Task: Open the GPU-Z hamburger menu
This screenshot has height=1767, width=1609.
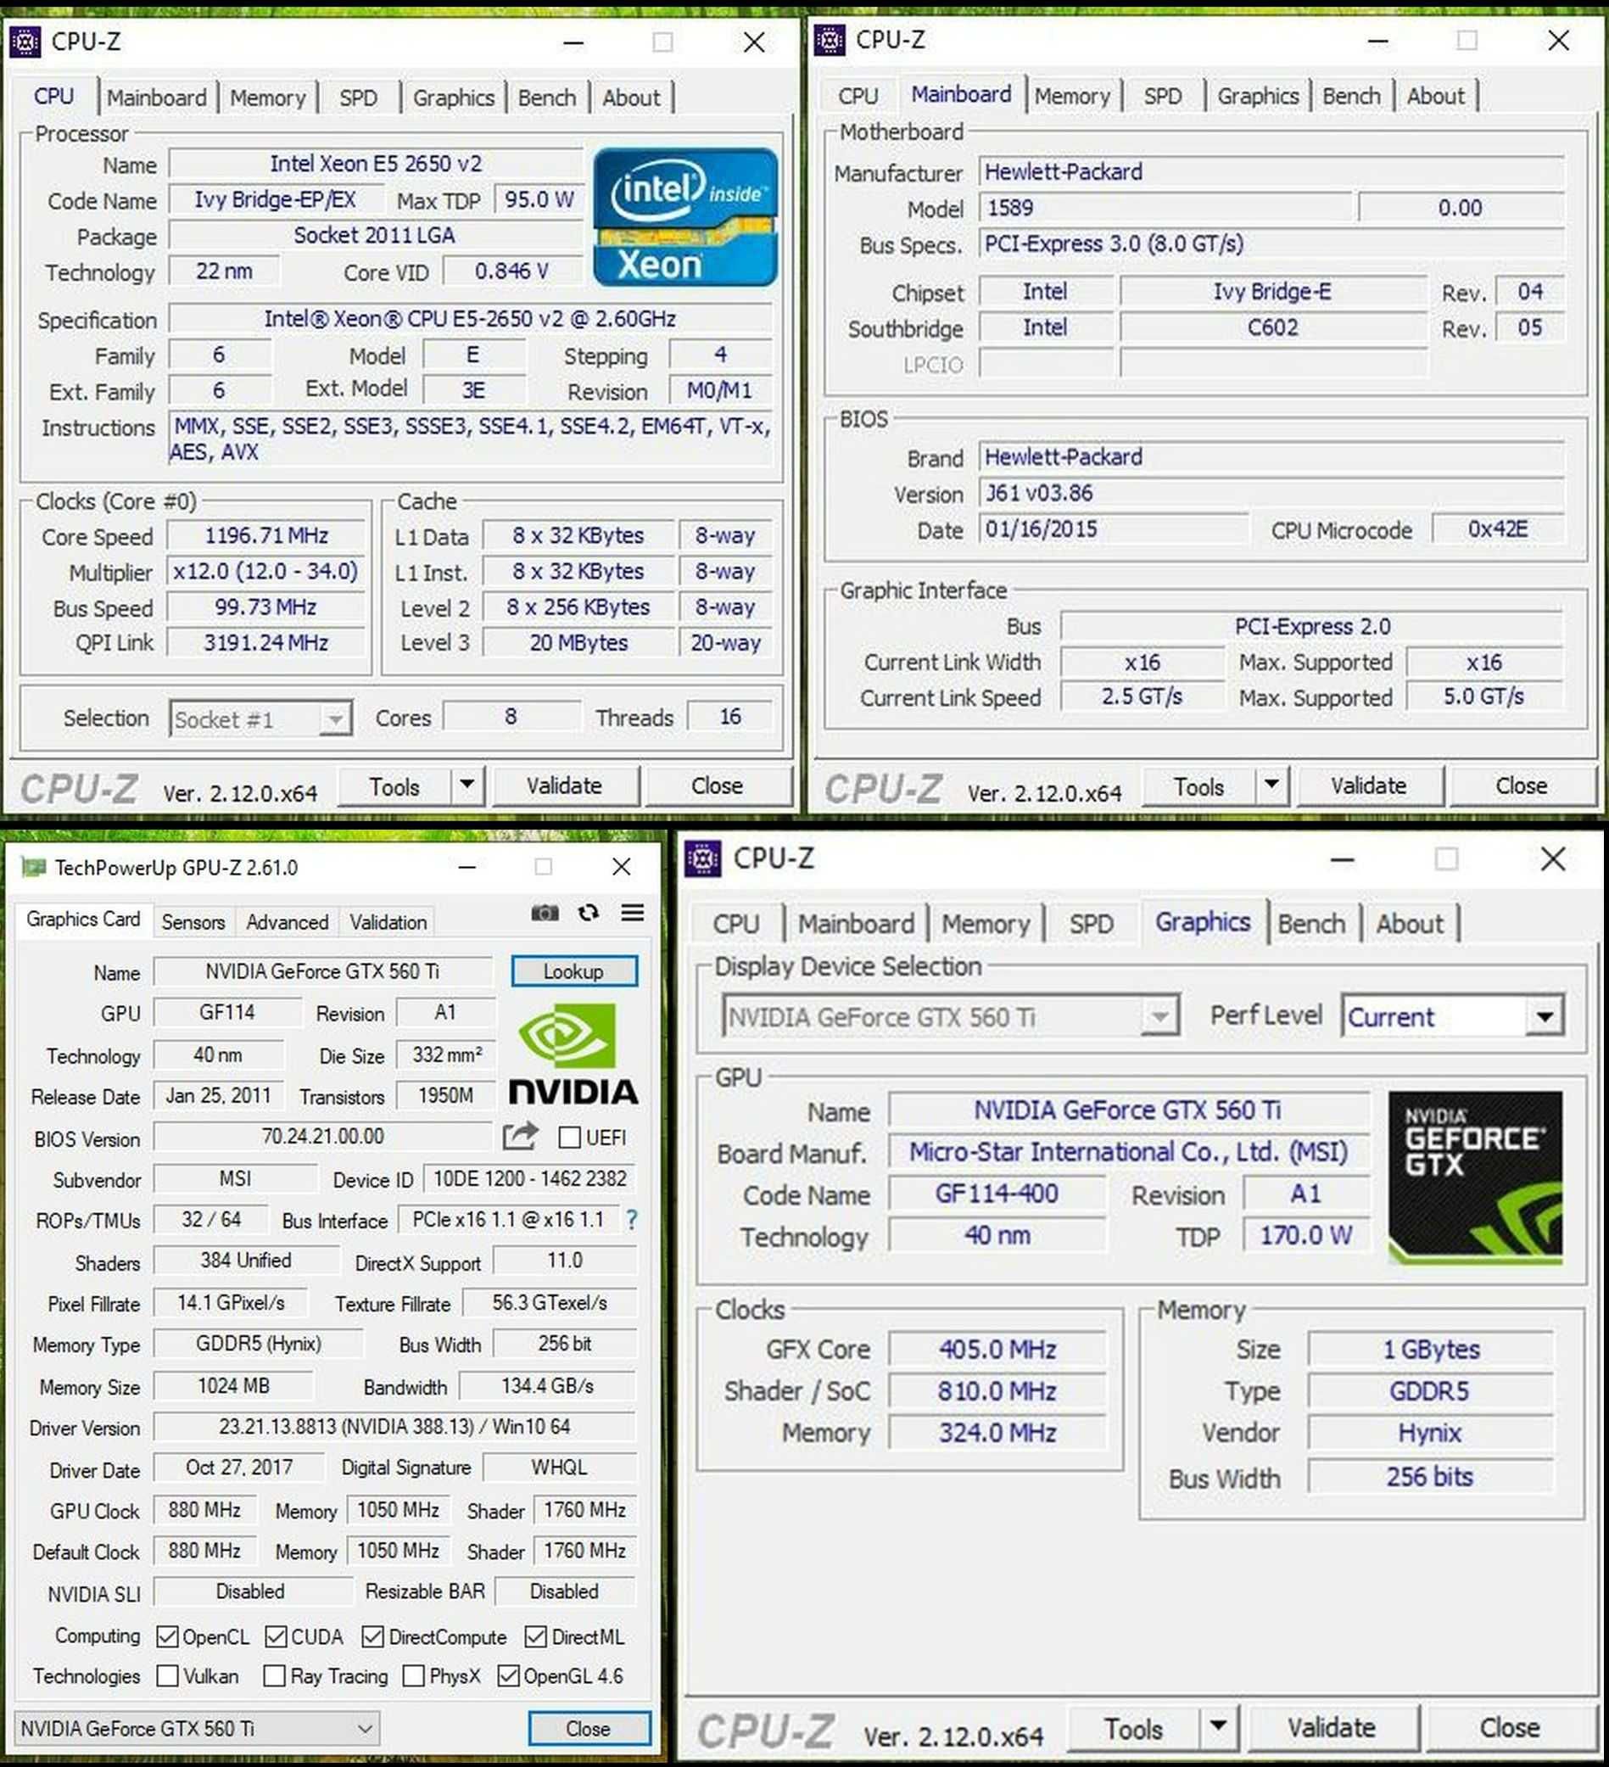Action: [633, 913]
